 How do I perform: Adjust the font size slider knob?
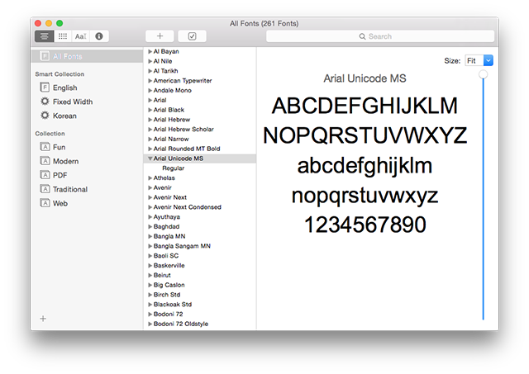coord(483,74)
